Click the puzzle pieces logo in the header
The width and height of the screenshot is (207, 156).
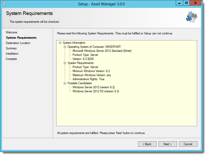pos(192,17)
